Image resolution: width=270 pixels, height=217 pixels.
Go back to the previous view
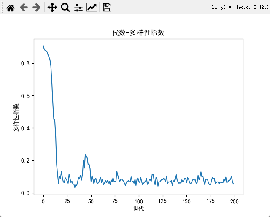[24, 7]
